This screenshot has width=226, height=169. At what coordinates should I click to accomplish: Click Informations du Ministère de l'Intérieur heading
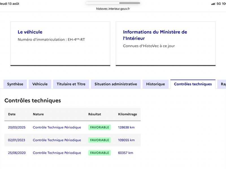[155, 35]
